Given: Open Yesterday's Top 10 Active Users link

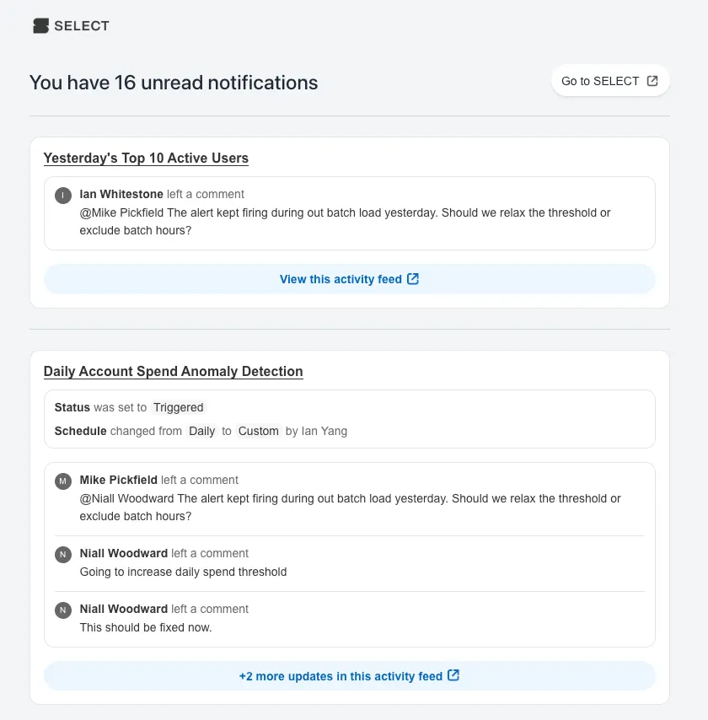Looking at the screenshot, I should 146,158.
